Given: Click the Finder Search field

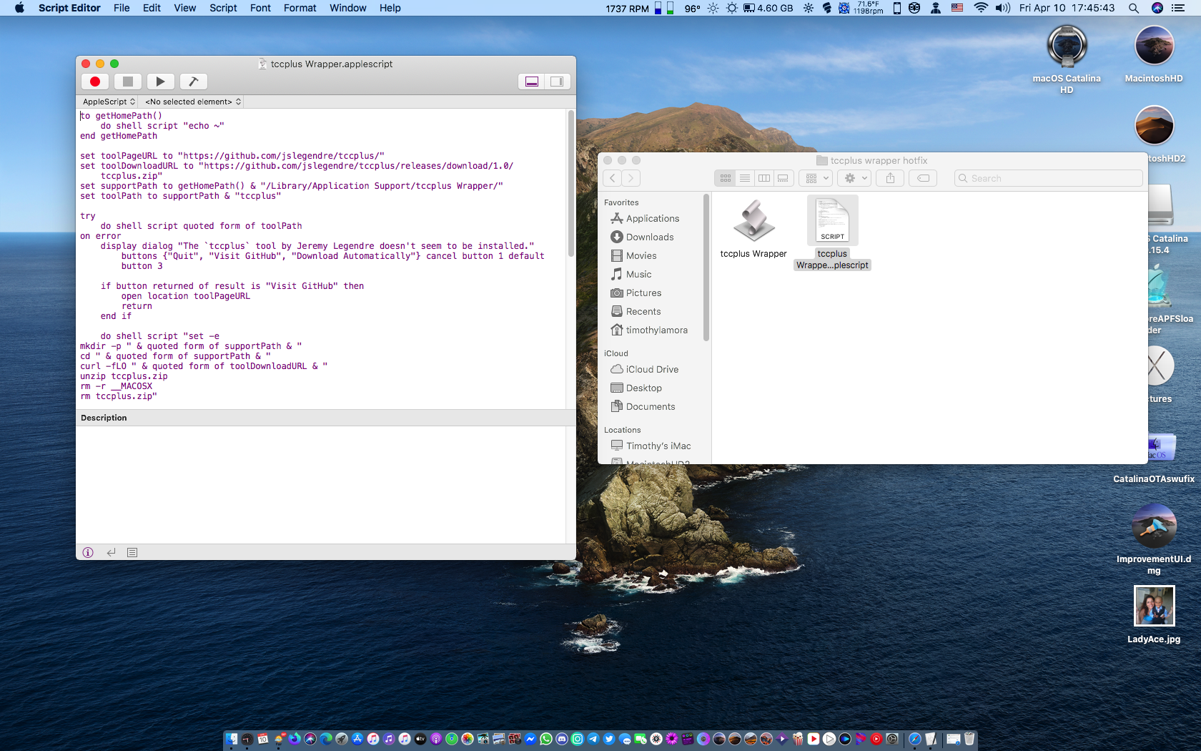Looking at the screenshot, I should coord(1048,178).
